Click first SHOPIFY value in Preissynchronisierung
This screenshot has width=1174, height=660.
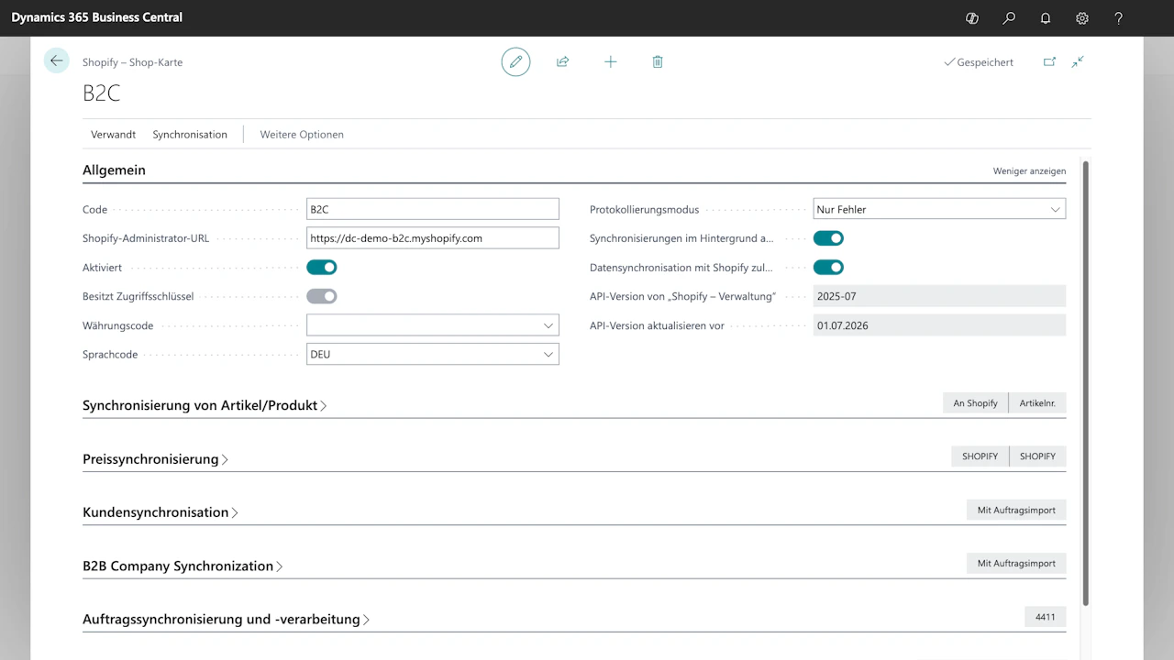coord(980,456)
